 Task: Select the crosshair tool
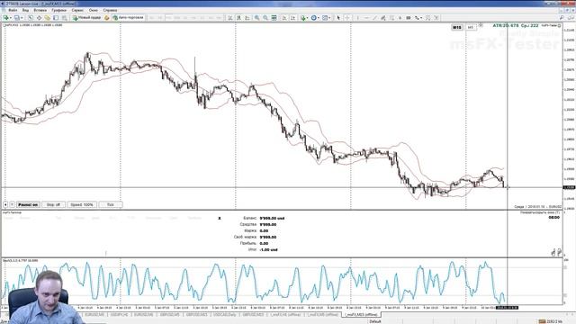point(347,18)
